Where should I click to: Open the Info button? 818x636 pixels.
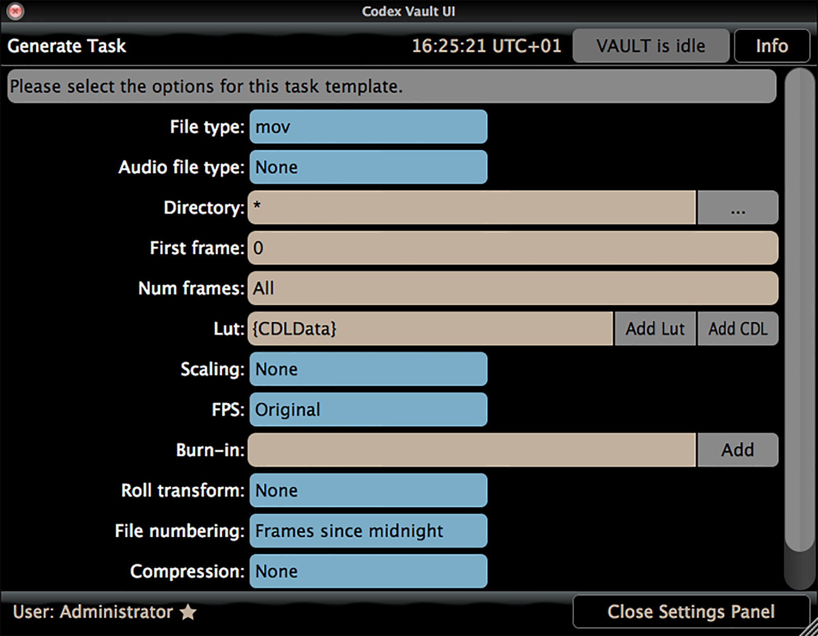pos(772,46)
